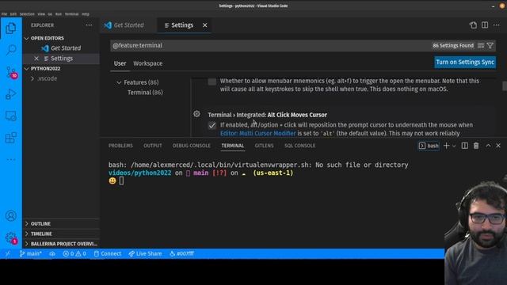507x285 pixels.
Task: Expand the .vscode folder
Action: [61, 78]
